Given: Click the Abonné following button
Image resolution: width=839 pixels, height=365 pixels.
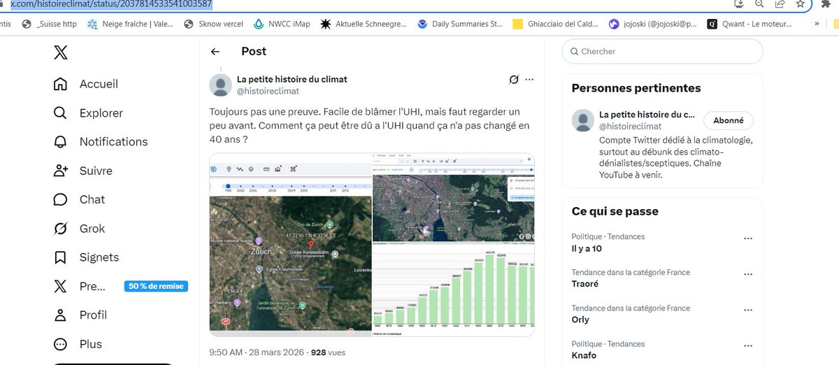Looking at the screenshot, I should tap(728, 120).
